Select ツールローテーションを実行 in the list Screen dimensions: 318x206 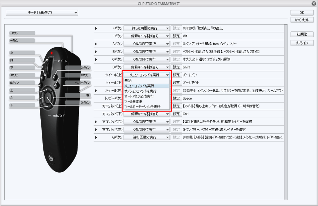point(146,107)
